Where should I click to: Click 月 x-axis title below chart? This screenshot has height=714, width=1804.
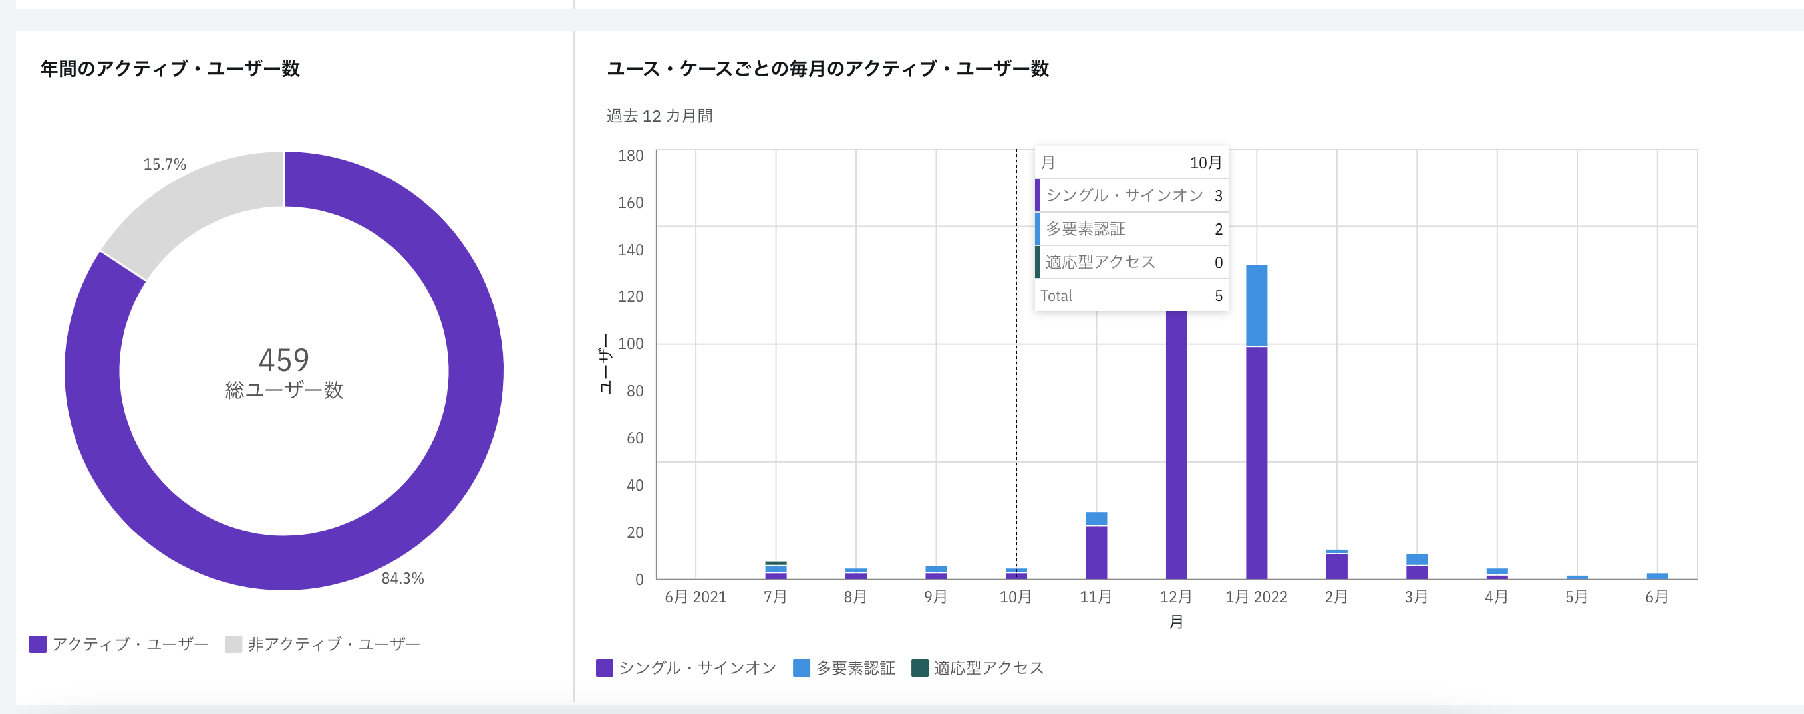tap(1177, 622)
